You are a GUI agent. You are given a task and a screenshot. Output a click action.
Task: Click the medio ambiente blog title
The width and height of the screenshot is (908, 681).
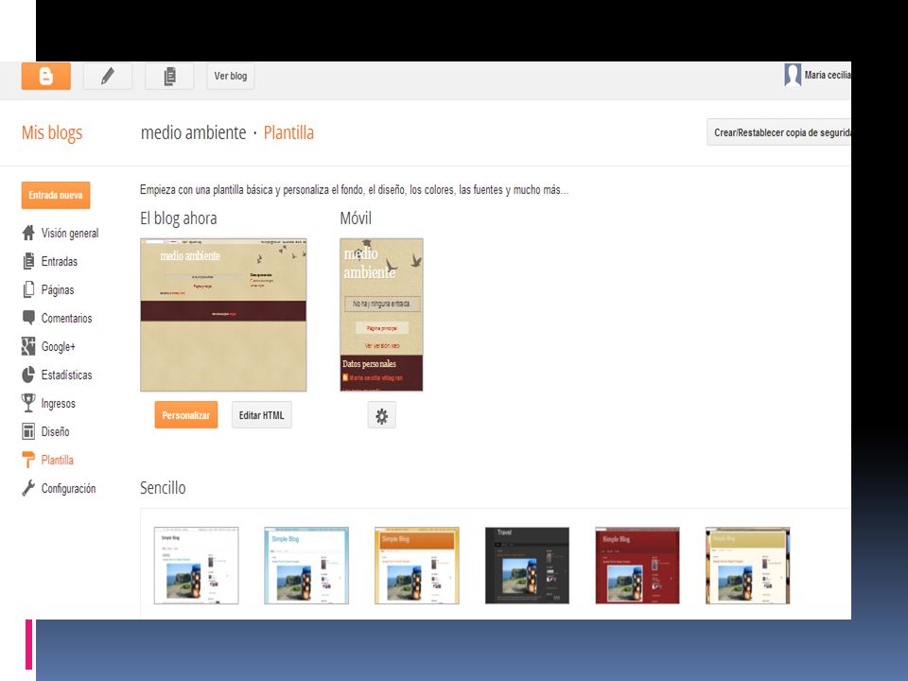point(193,132)
